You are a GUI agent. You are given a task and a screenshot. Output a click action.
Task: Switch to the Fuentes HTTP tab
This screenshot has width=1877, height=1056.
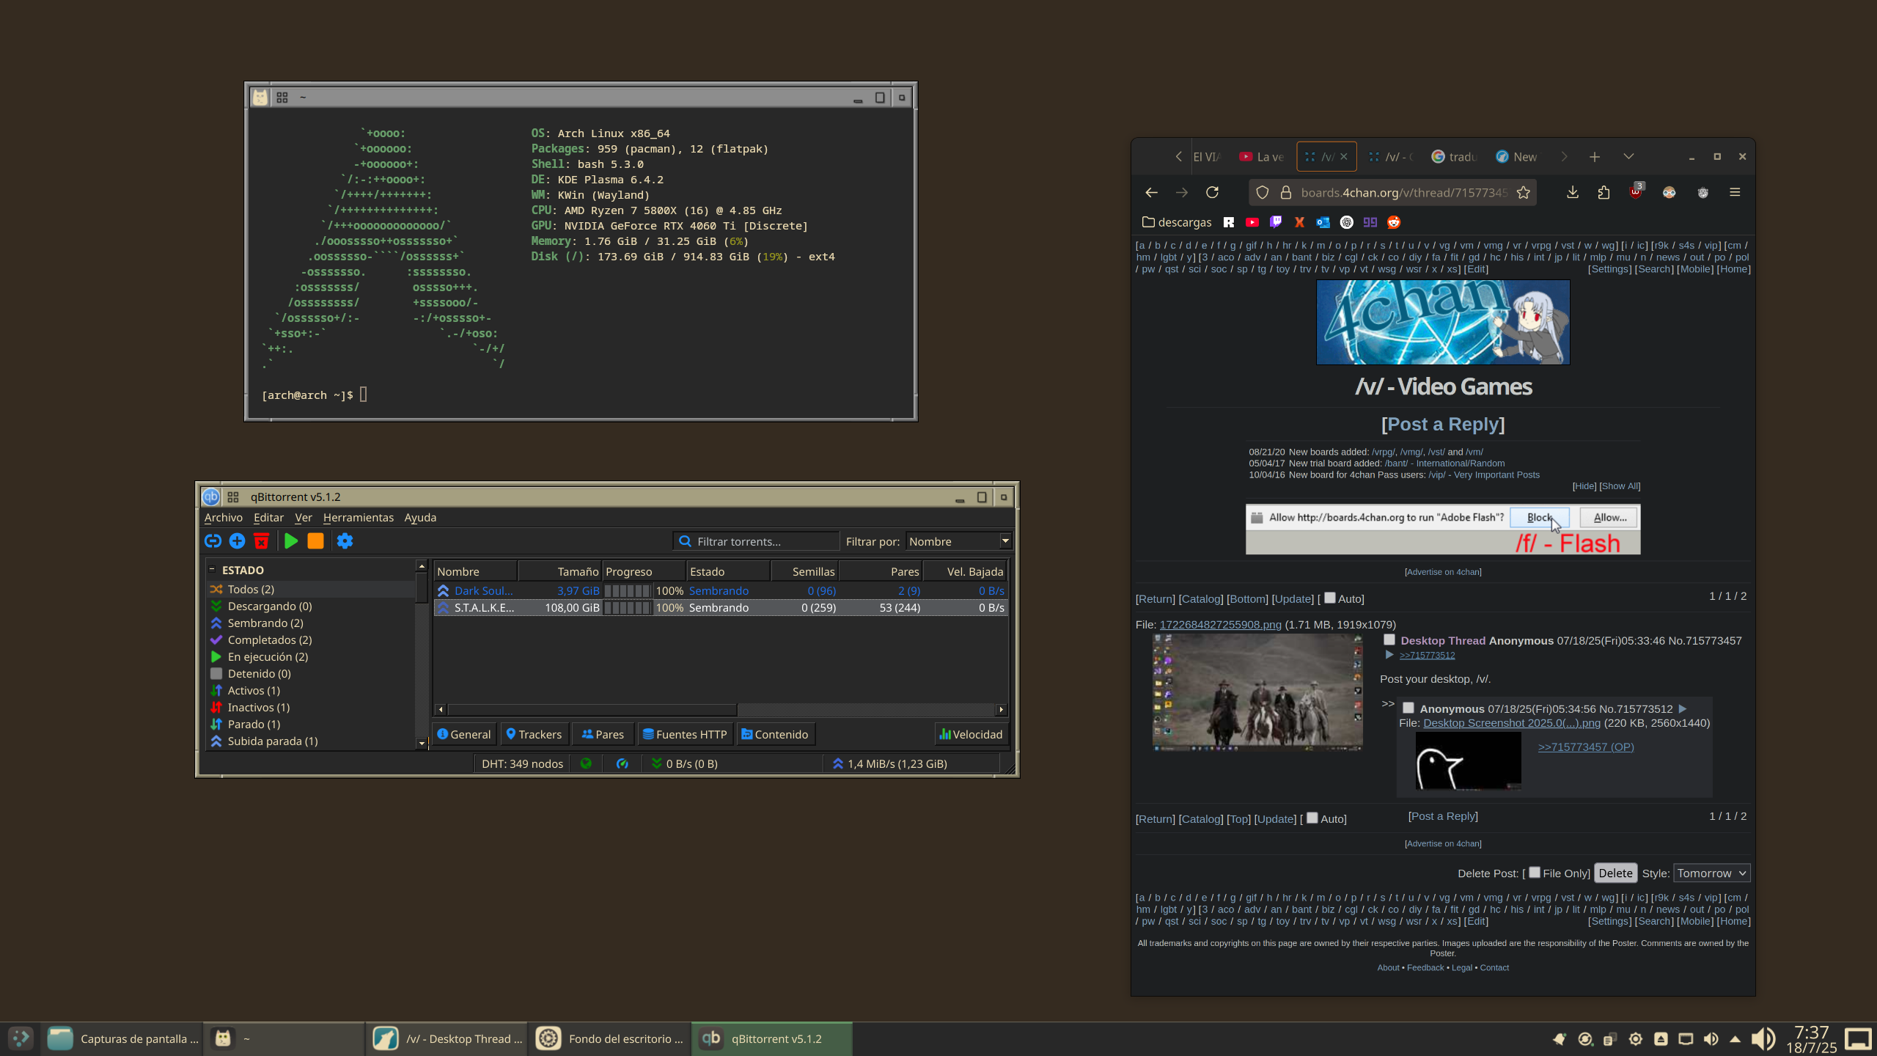[x=684, y=734]
